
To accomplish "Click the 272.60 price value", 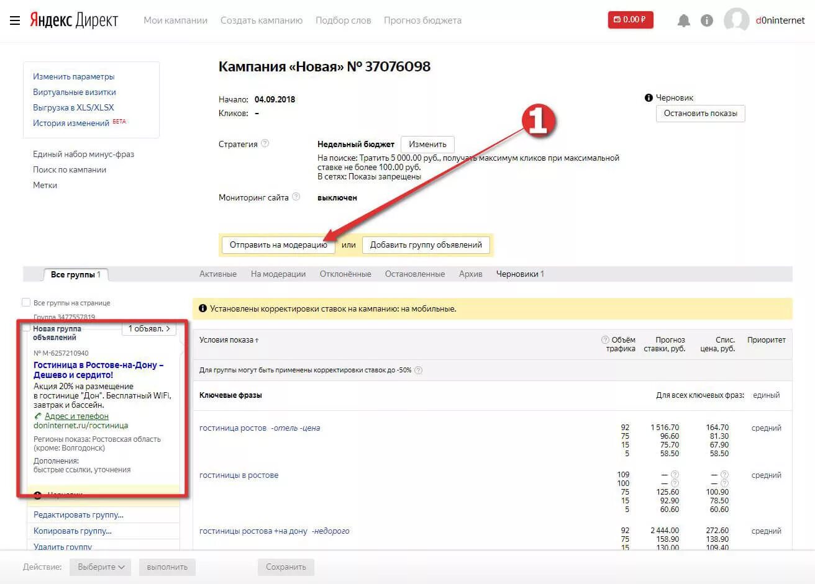I will (717, 530).
